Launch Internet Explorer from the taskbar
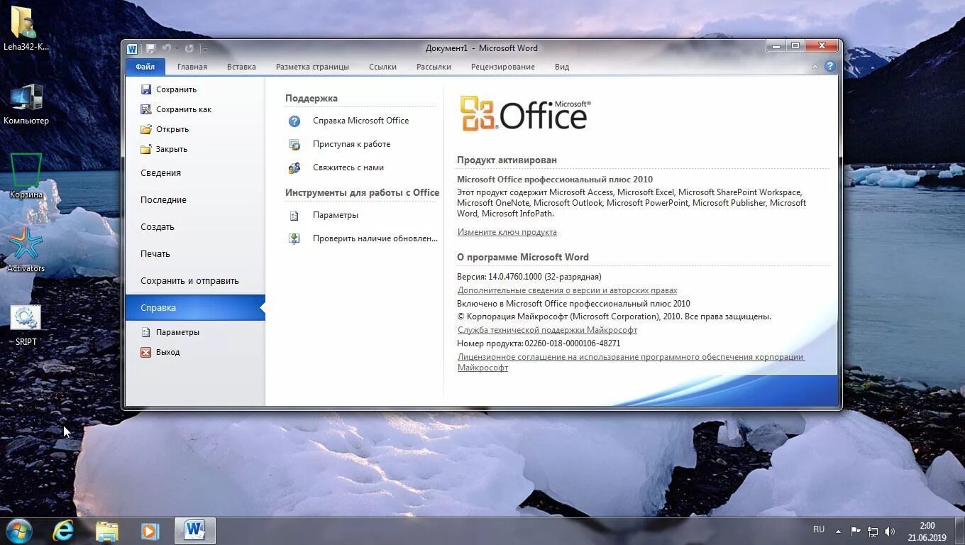This screenshot has width=965, height=545. (63, 531)
